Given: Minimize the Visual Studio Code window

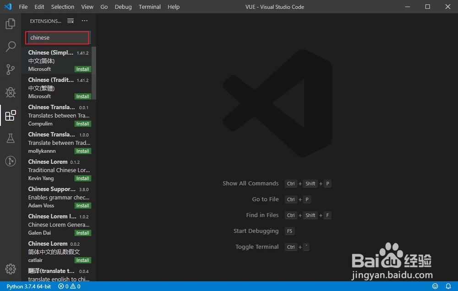Looking at the screenshot, I should (x=408, y=6).
